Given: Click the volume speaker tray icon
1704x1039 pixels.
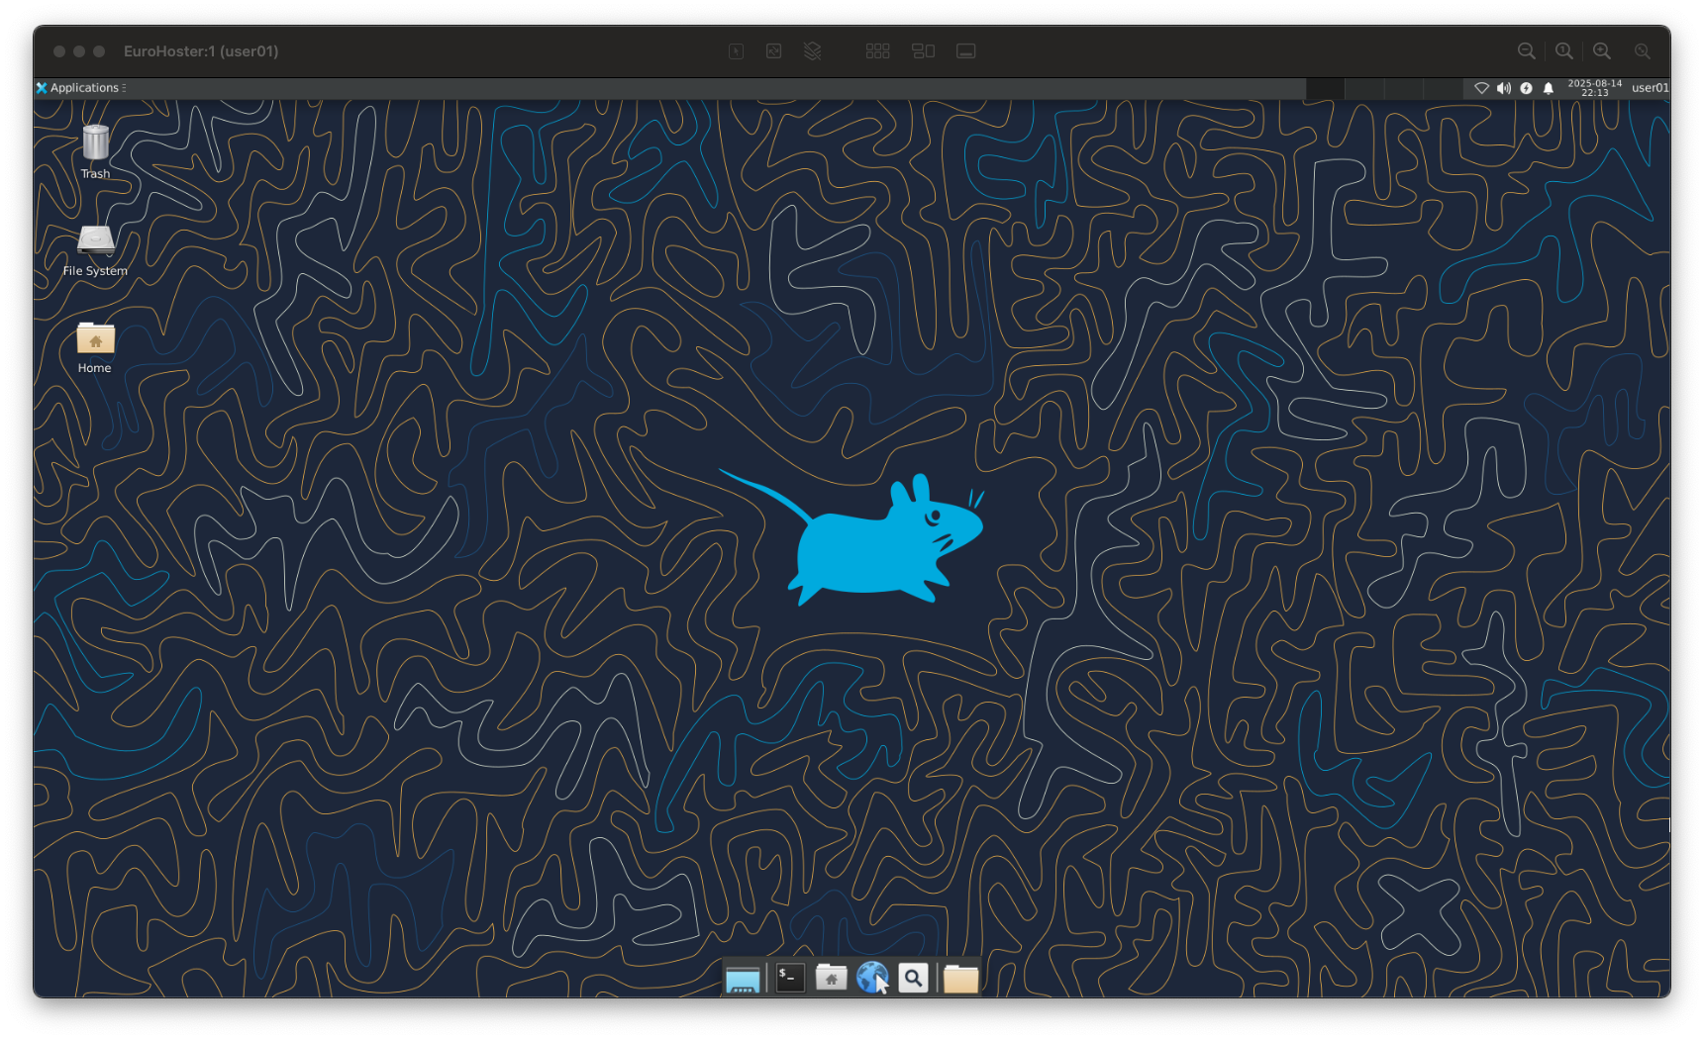Looking at the screenshot, I should coord(1504,88).
